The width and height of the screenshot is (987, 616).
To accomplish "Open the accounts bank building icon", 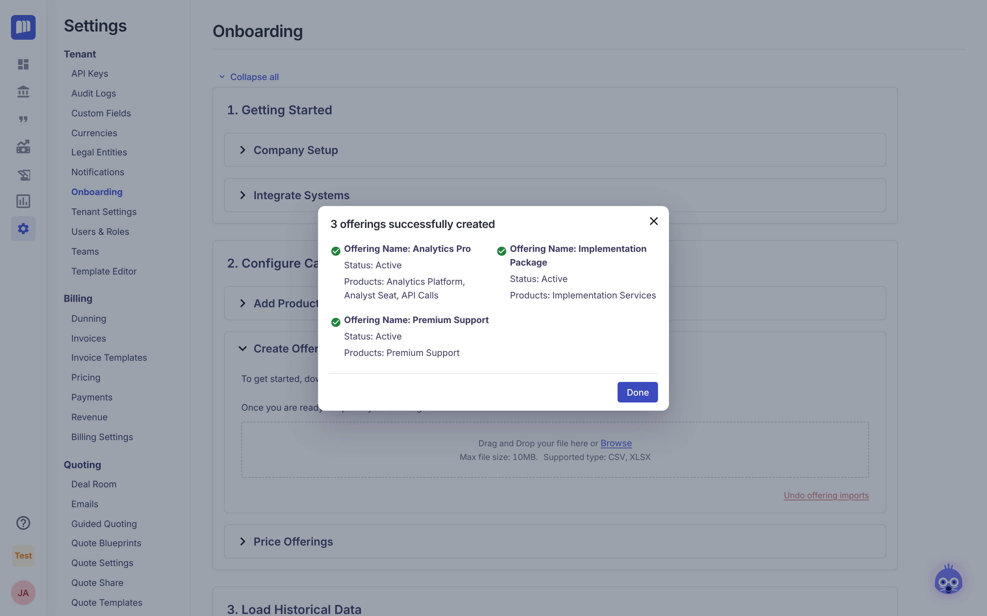I will (23, 92).
